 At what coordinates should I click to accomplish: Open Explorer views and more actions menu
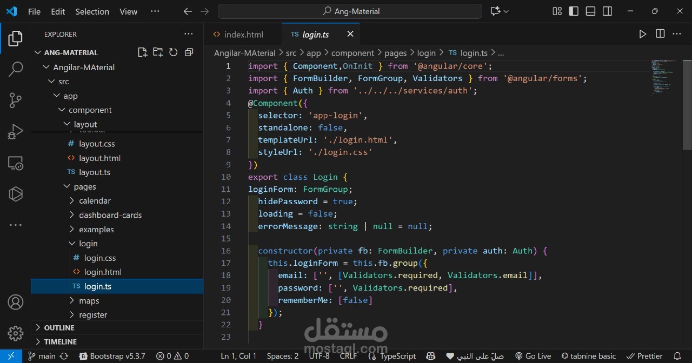coord(189,34)
